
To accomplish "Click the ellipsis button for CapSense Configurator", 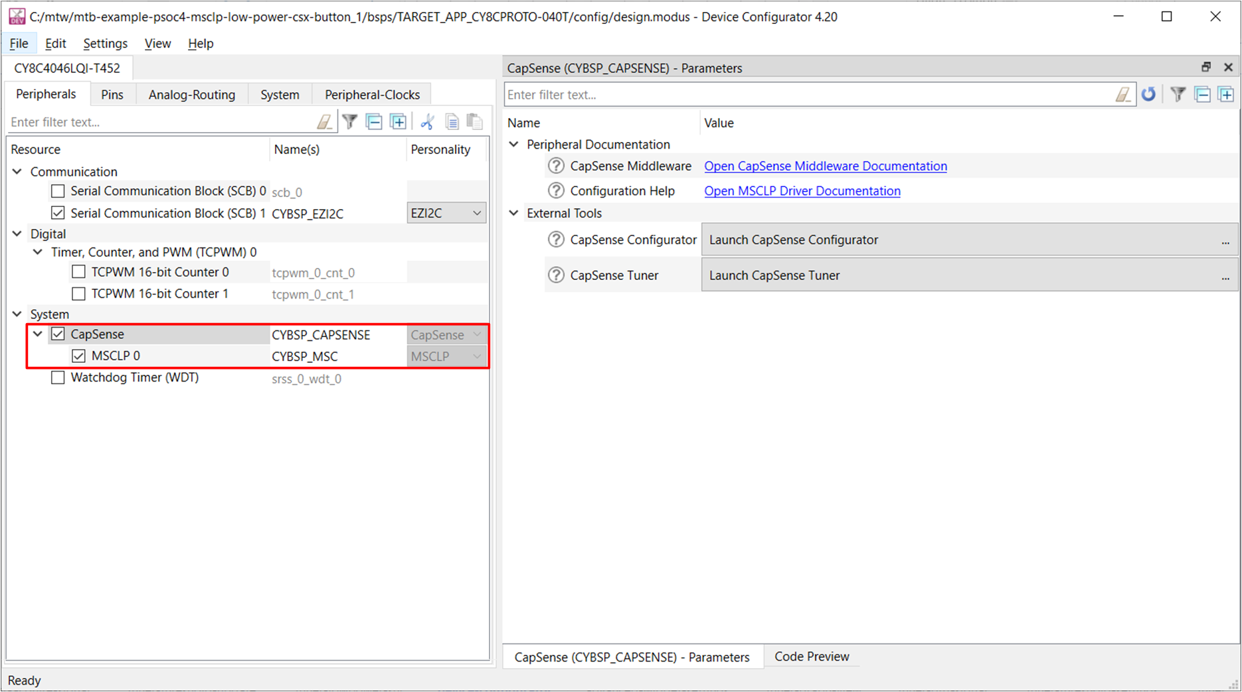I will point(1225,240).
